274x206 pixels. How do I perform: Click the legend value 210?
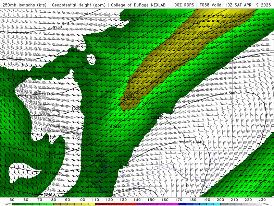point(235,200)
